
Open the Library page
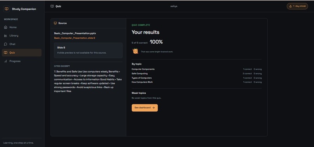(22, 36)
